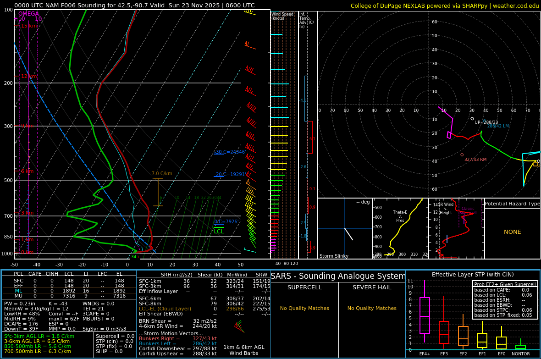Click 850-500mb LR = 5.6 C/km
The width and height of the screenshot is (541, 359).
tap(38, 346)
